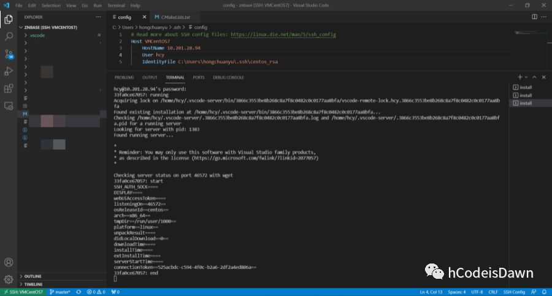Image resolution: width=552 pixels, height=296 pixels.
Task: Open the Go menu
Action: point(85,6)
